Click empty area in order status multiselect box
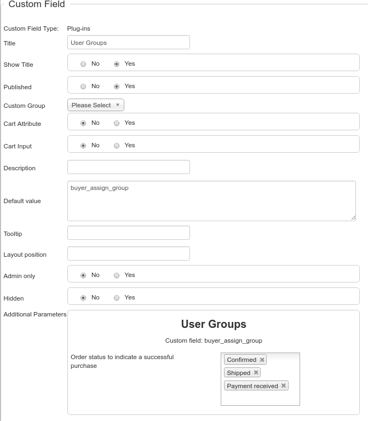 [260, 398]
